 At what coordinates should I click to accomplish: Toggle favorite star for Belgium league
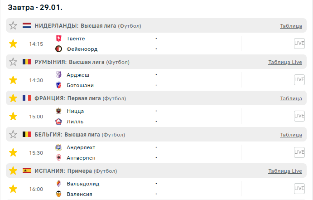click(13, 135)
